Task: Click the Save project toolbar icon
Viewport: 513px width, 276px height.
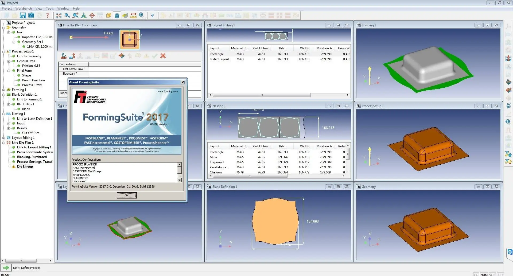Action: pos(23,15)
